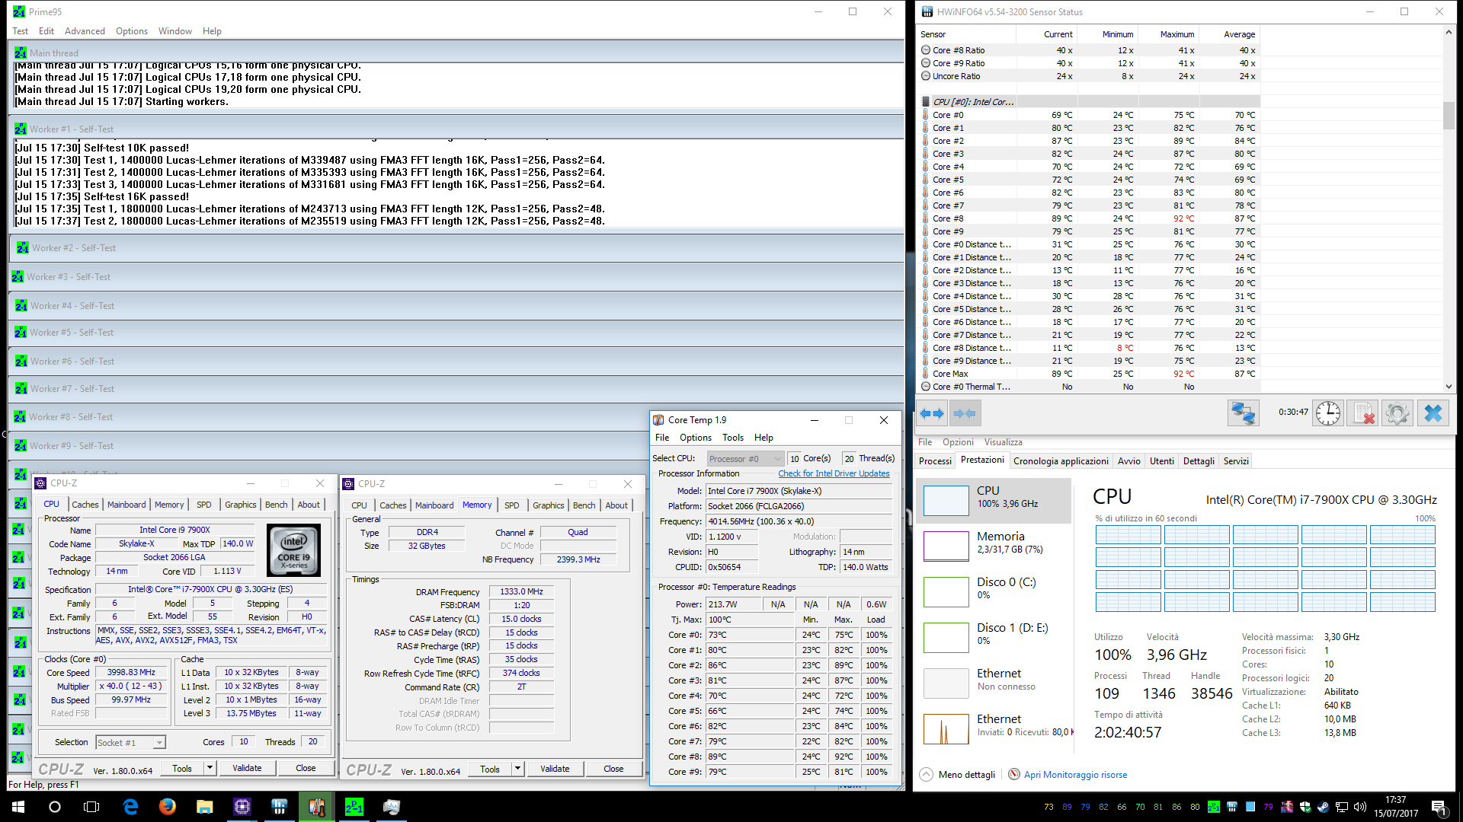Open Prime95 Options menu
This screenshot has height=822, width=1463.
click(x=132, y=31)
